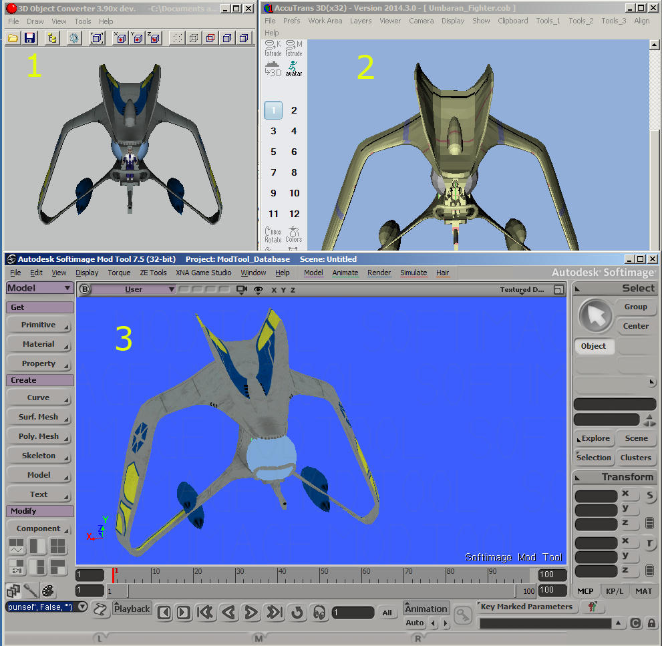The image size is (662, 646).
Task: Click the Save floppy disk icon in 3D Object Converter
Action: point(29,39)
